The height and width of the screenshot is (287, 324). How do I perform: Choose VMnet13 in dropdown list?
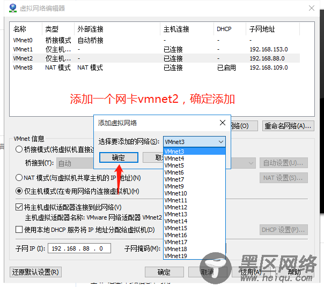pyautogui.click(x=194, y=214)
